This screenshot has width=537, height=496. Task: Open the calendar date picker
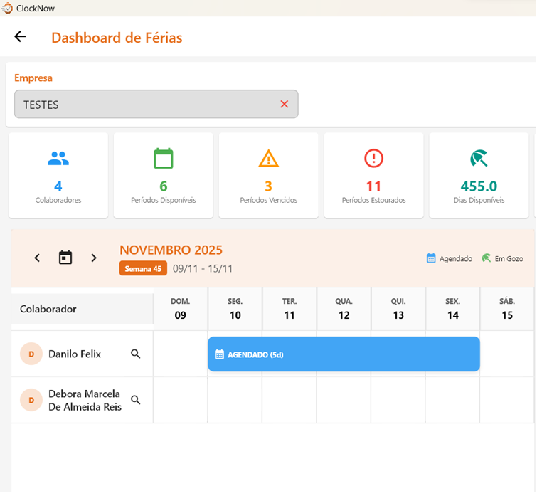[65, 258]
